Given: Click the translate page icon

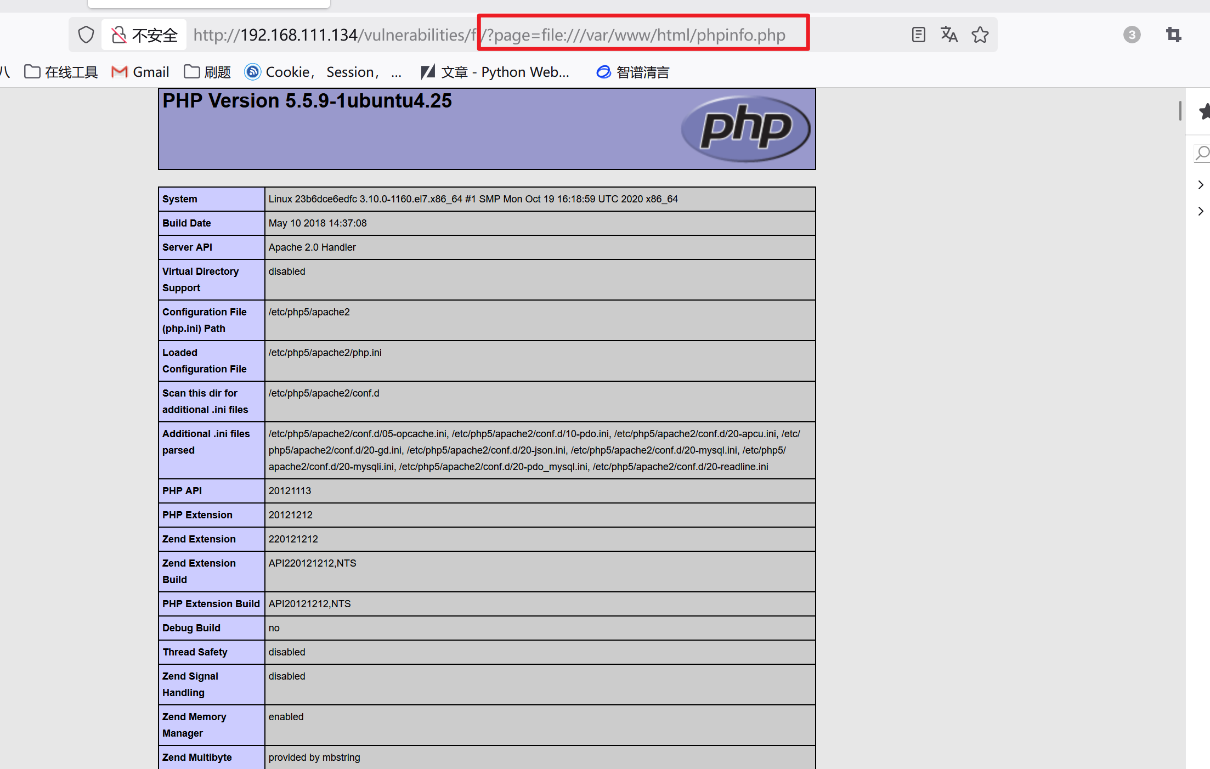Looking at the screenshot, I should (949, 35).
